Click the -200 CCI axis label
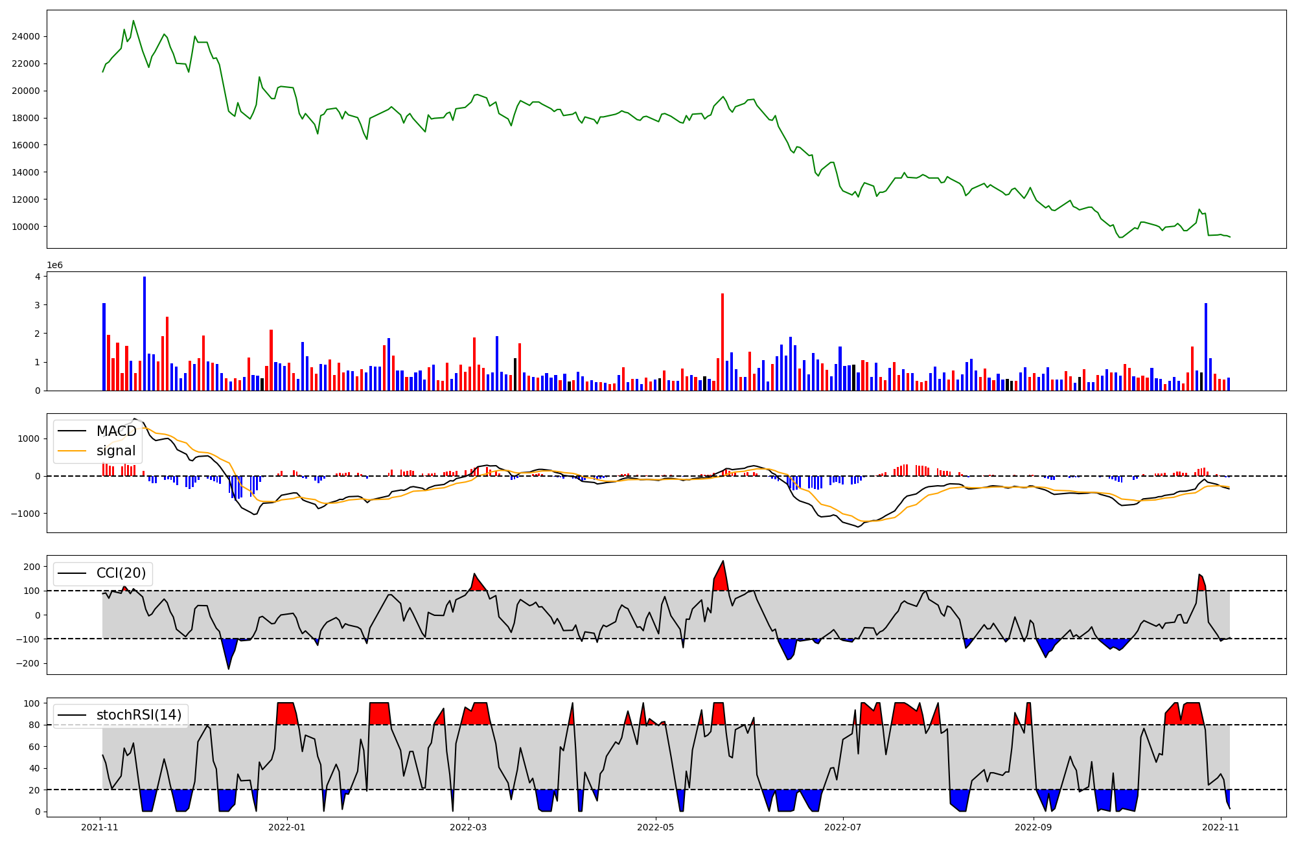The image size is (1296, 842). tap(28, 664)
